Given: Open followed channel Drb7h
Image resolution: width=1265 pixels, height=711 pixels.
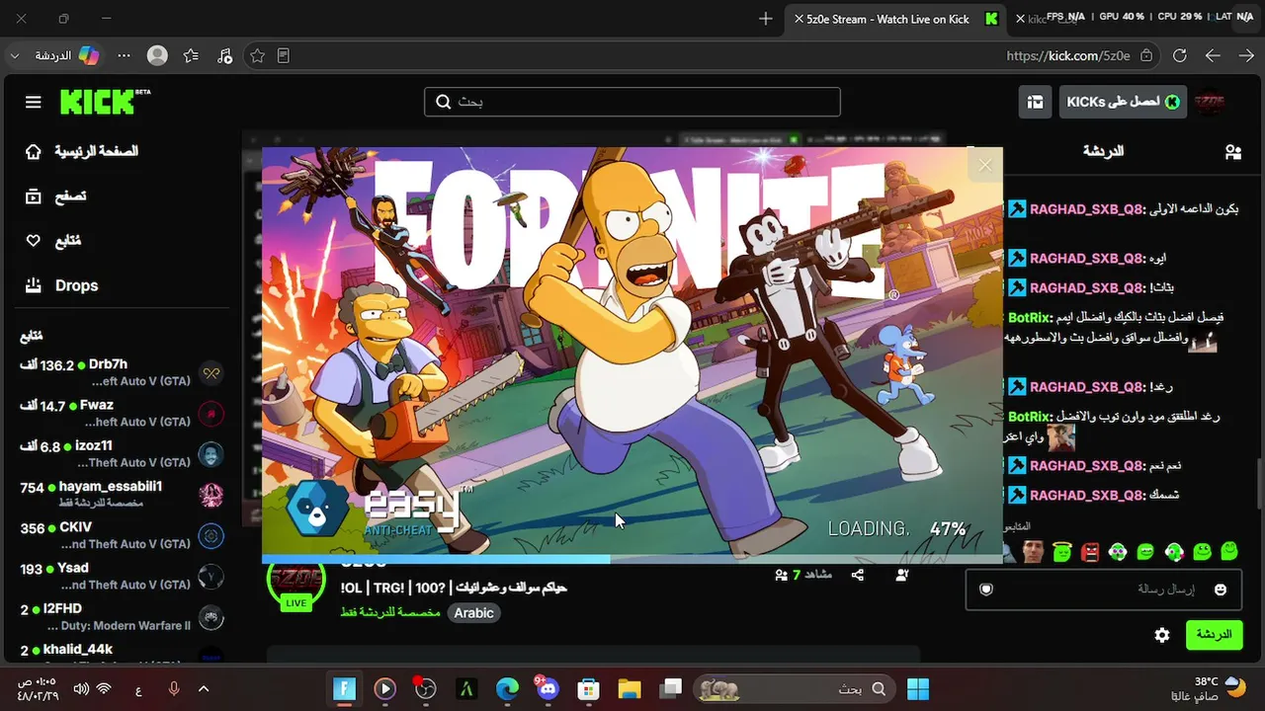Looking at the screenshot, I should [x=121, y=372].
